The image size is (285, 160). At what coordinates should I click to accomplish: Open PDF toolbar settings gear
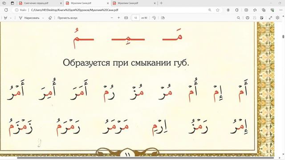click(277, 18)
